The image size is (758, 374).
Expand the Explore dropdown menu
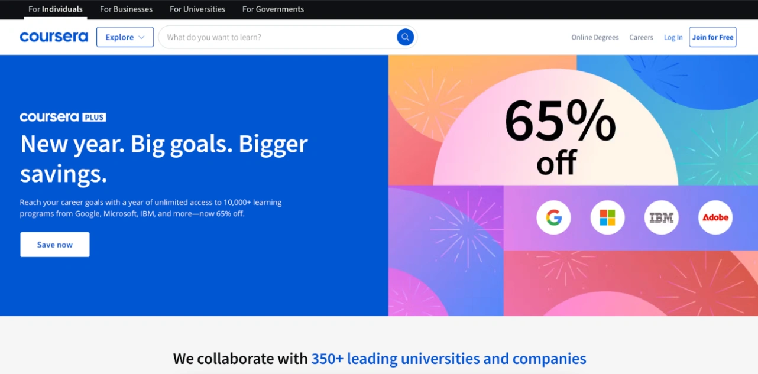click(x=125, y=37)
